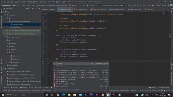Choose 'boolean' completion suggestion
This screenshot has width=173, height=97.
[x=81, y=66]
